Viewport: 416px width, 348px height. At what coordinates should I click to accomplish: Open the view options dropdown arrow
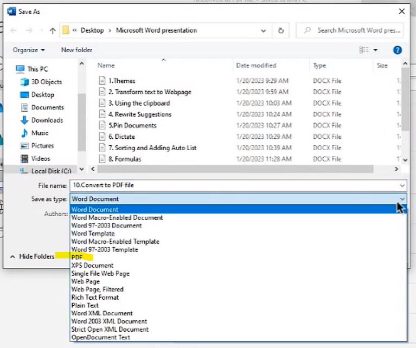pos(375,50)
